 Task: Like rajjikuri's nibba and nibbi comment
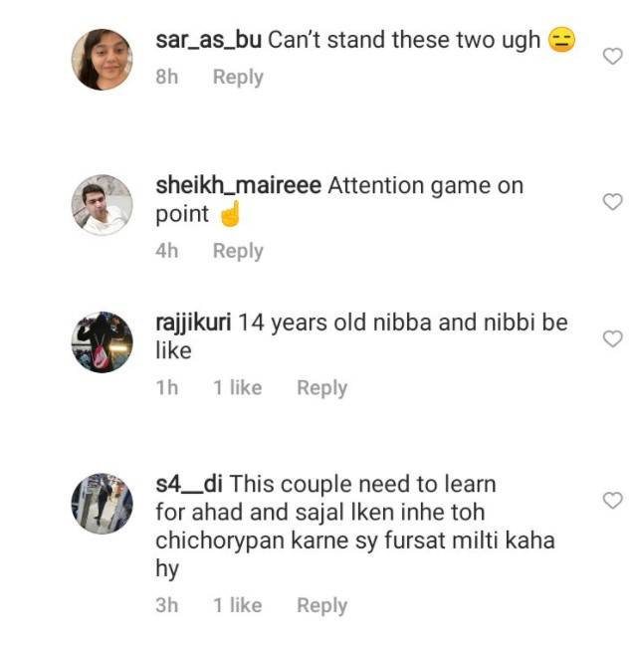coord(612,338)
